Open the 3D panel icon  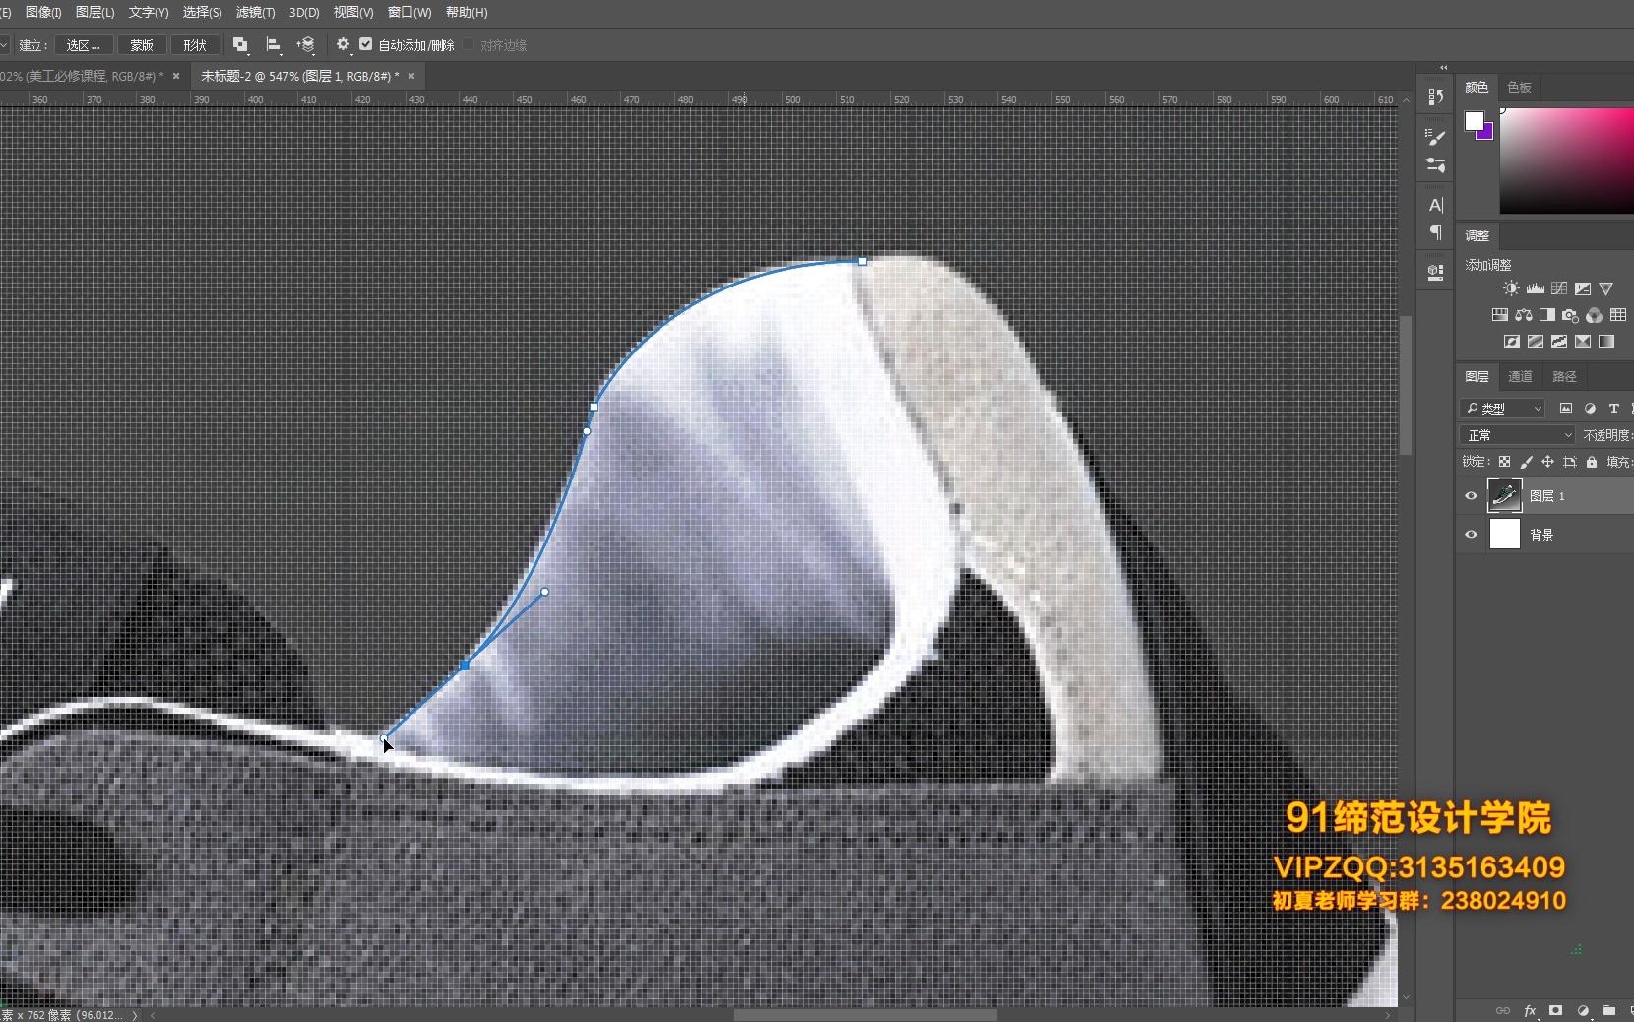pos(1436,273)
